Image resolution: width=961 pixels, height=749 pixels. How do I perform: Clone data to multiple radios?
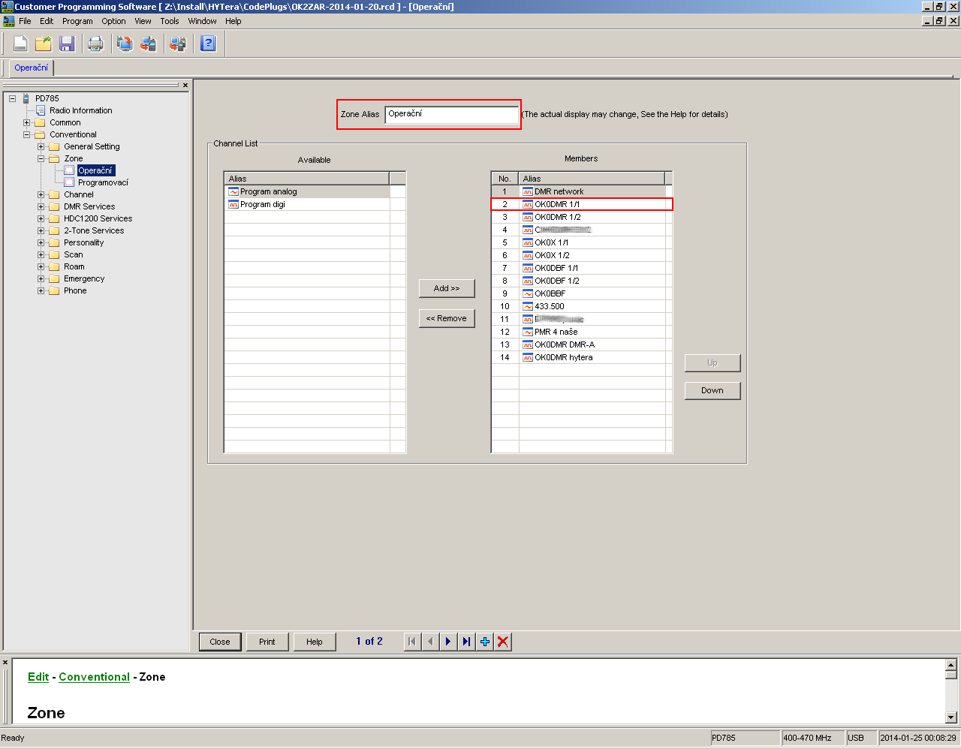(178, 44)
